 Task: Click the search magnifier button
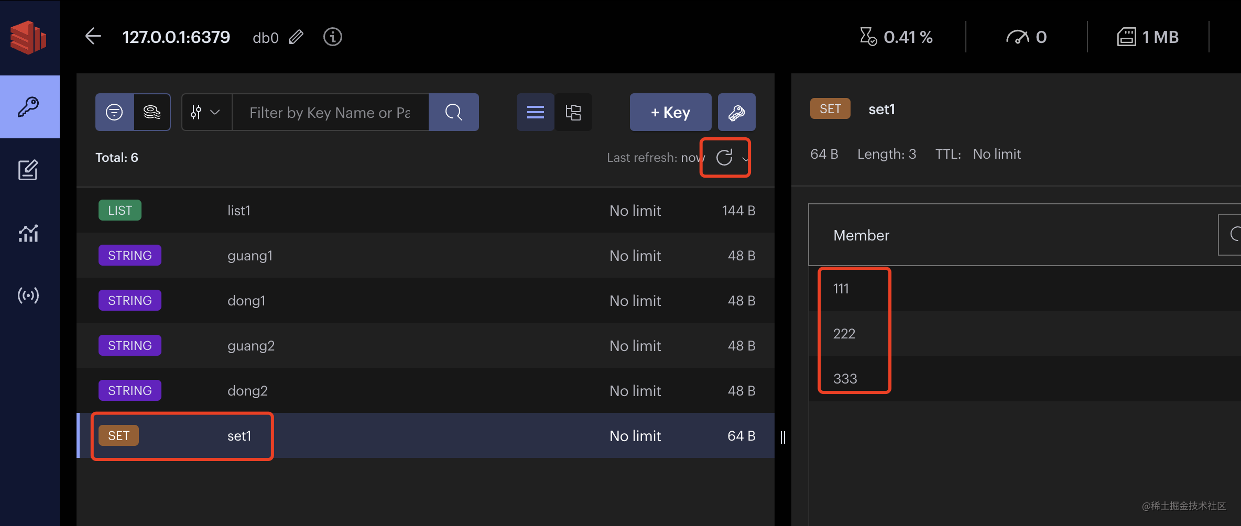point(453,112)
